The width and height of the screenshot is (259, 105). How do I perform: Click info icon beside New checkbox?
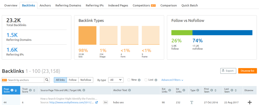(139, 80)
